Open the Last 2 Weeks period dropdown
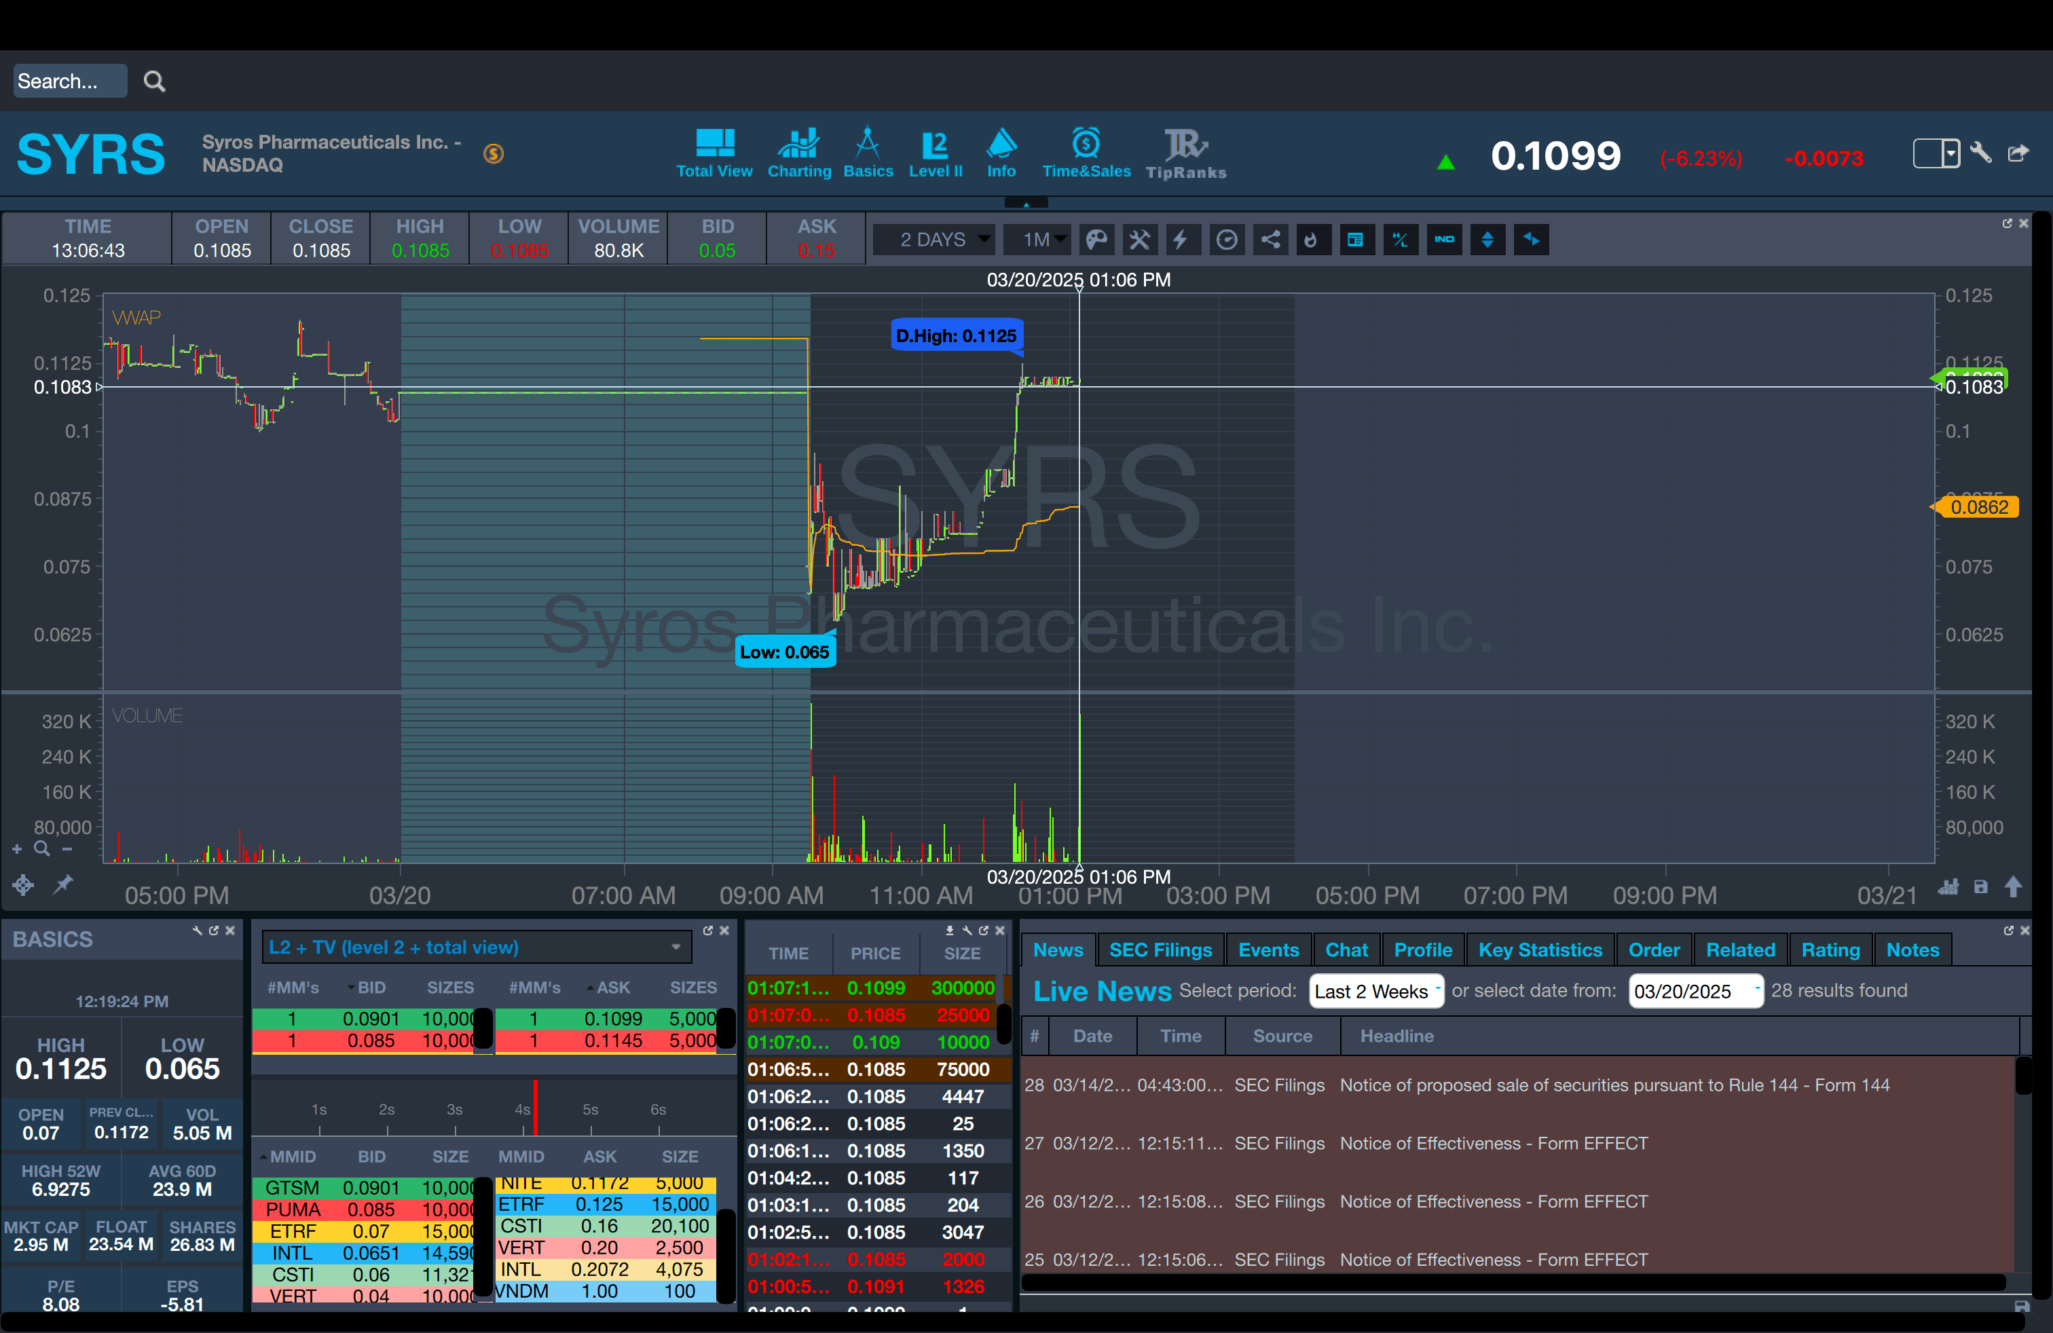This screenshot has height=1333, width=2053. [1376, 992]
